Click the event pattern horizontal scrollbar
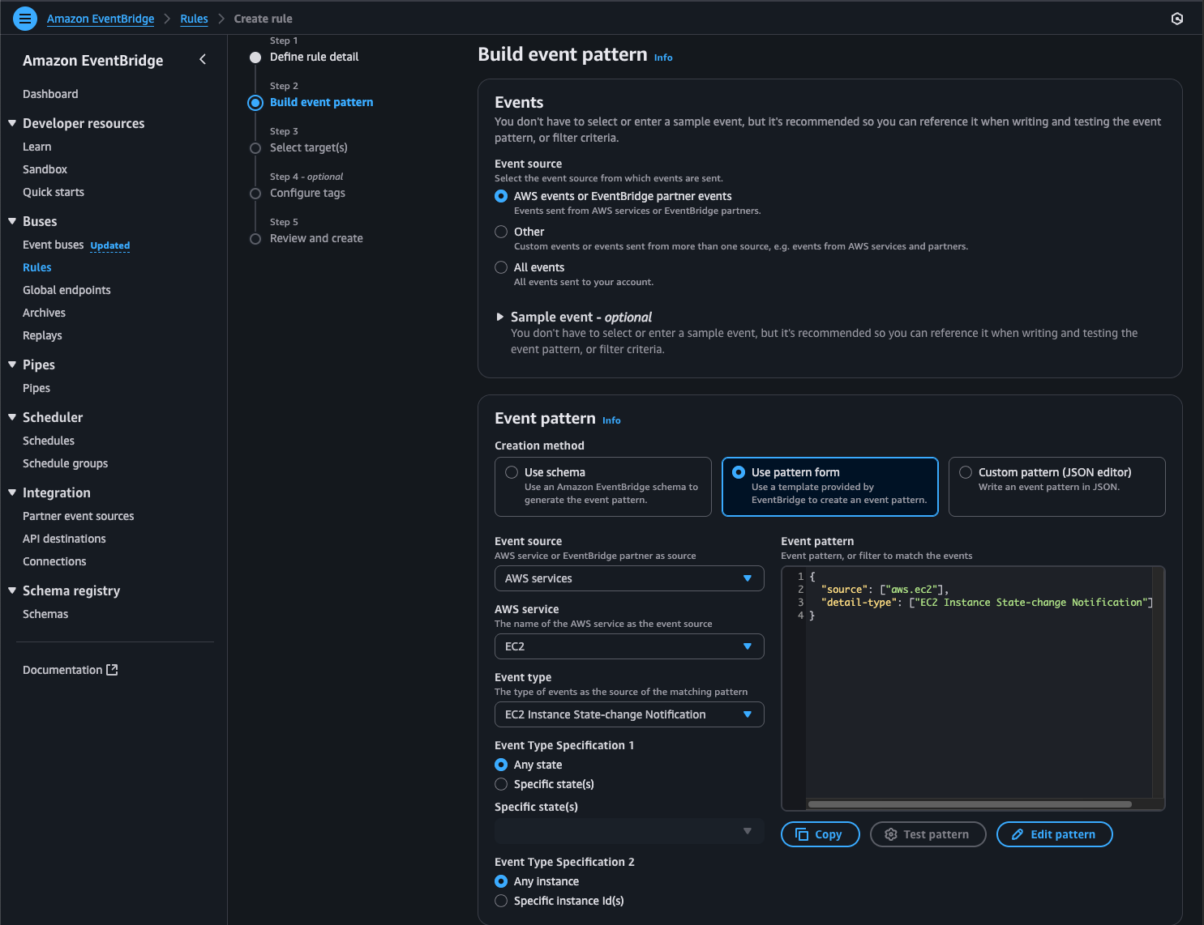 point(970,804)
